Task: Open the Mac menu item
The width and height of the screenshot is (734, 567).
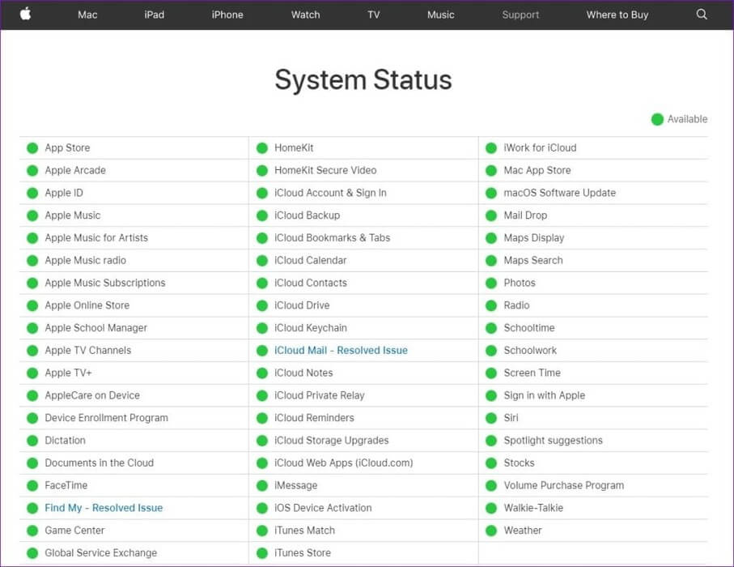Action: coord(87,15)
